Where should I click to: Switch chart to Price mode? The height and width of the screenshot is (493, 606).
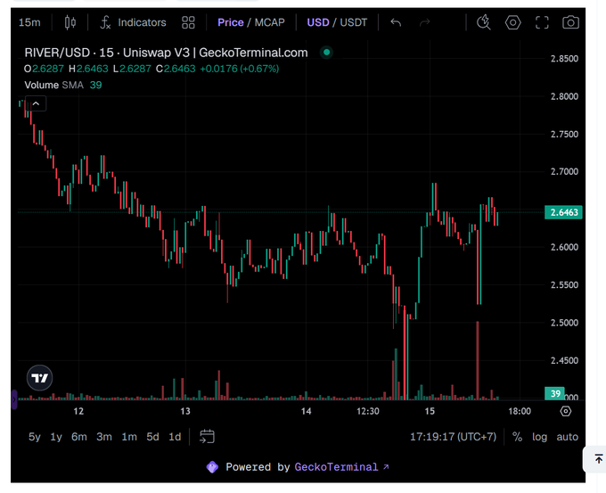pyautogui.click(x=230, y=22)
